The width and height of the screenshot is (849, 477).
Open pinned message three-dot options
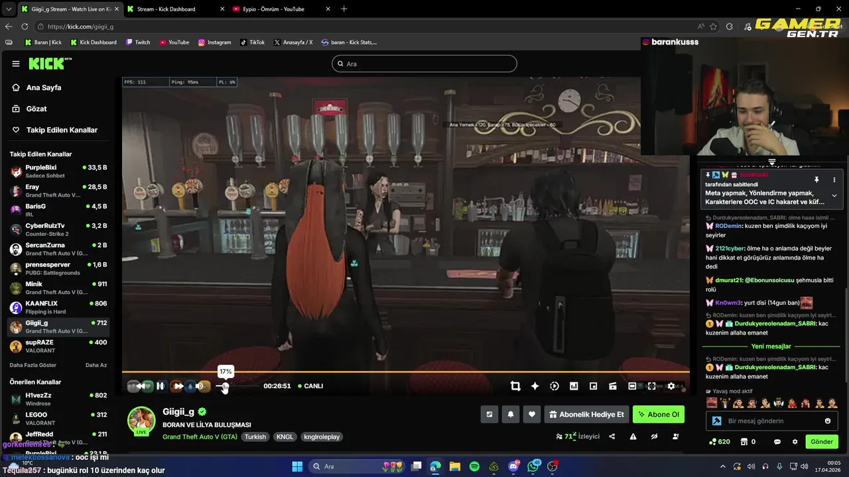pos(834,180)
